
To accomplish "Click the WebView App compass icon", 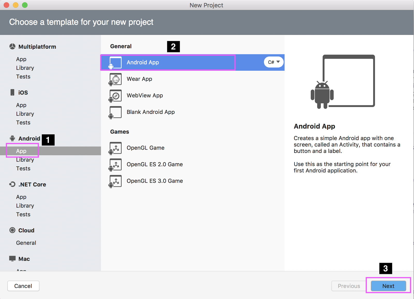I will coord(115,96).
